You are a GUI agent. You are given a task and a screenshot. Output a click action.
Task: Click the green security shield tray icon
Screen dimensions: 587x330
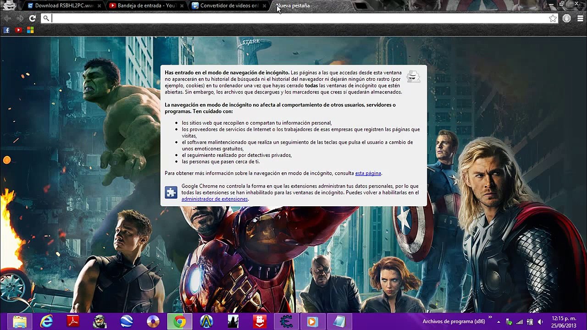point(509,322)
